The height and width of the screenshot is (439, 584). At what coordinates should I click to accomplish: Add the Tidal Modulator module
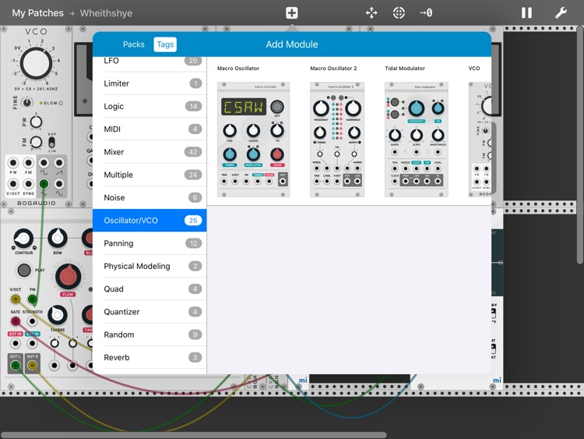tap(417, 140)
